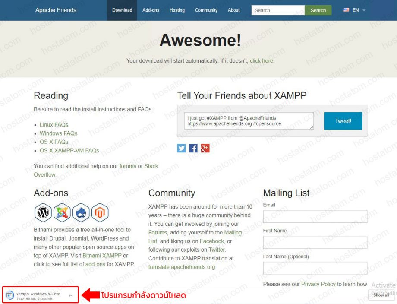397x304 pixels.
Task: Open the downloading xampp-windows file icon
Action: tap(9, 294)
